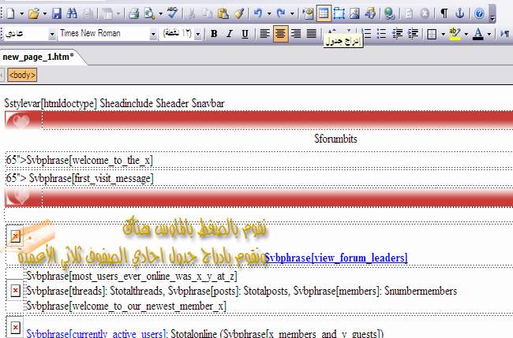
Task: Save the page with the floppy disk icon
Action: point(56,13)
